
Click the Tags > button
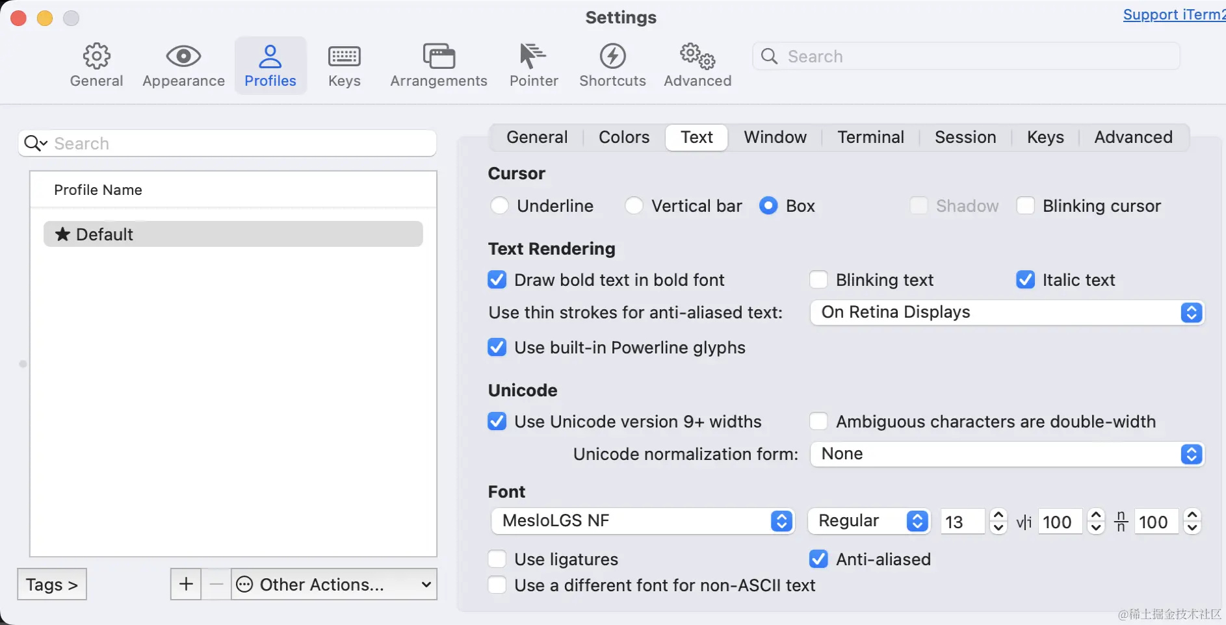point(52,584)
